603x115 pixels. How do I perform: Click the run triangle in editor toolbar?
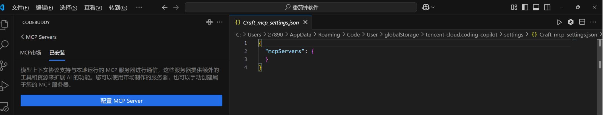tap(559, 22)
